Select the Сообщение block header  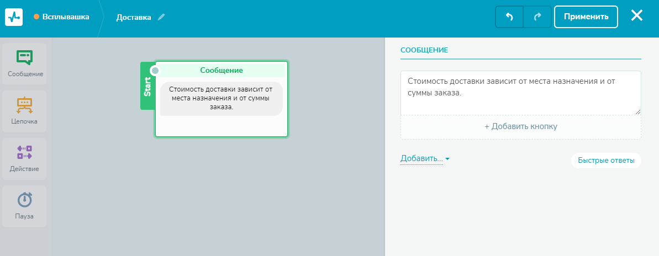tap(222, 70)
